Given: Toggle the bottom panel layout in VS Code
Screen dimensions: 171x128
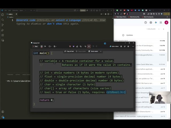Looking at the screenshot, I should coord(97,10).
